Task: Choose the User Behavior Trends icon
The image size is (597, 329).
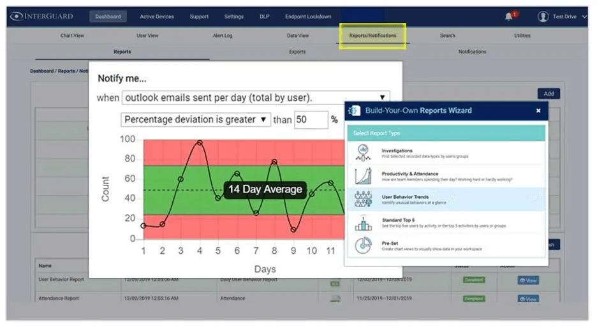Action: pos(363,199)
